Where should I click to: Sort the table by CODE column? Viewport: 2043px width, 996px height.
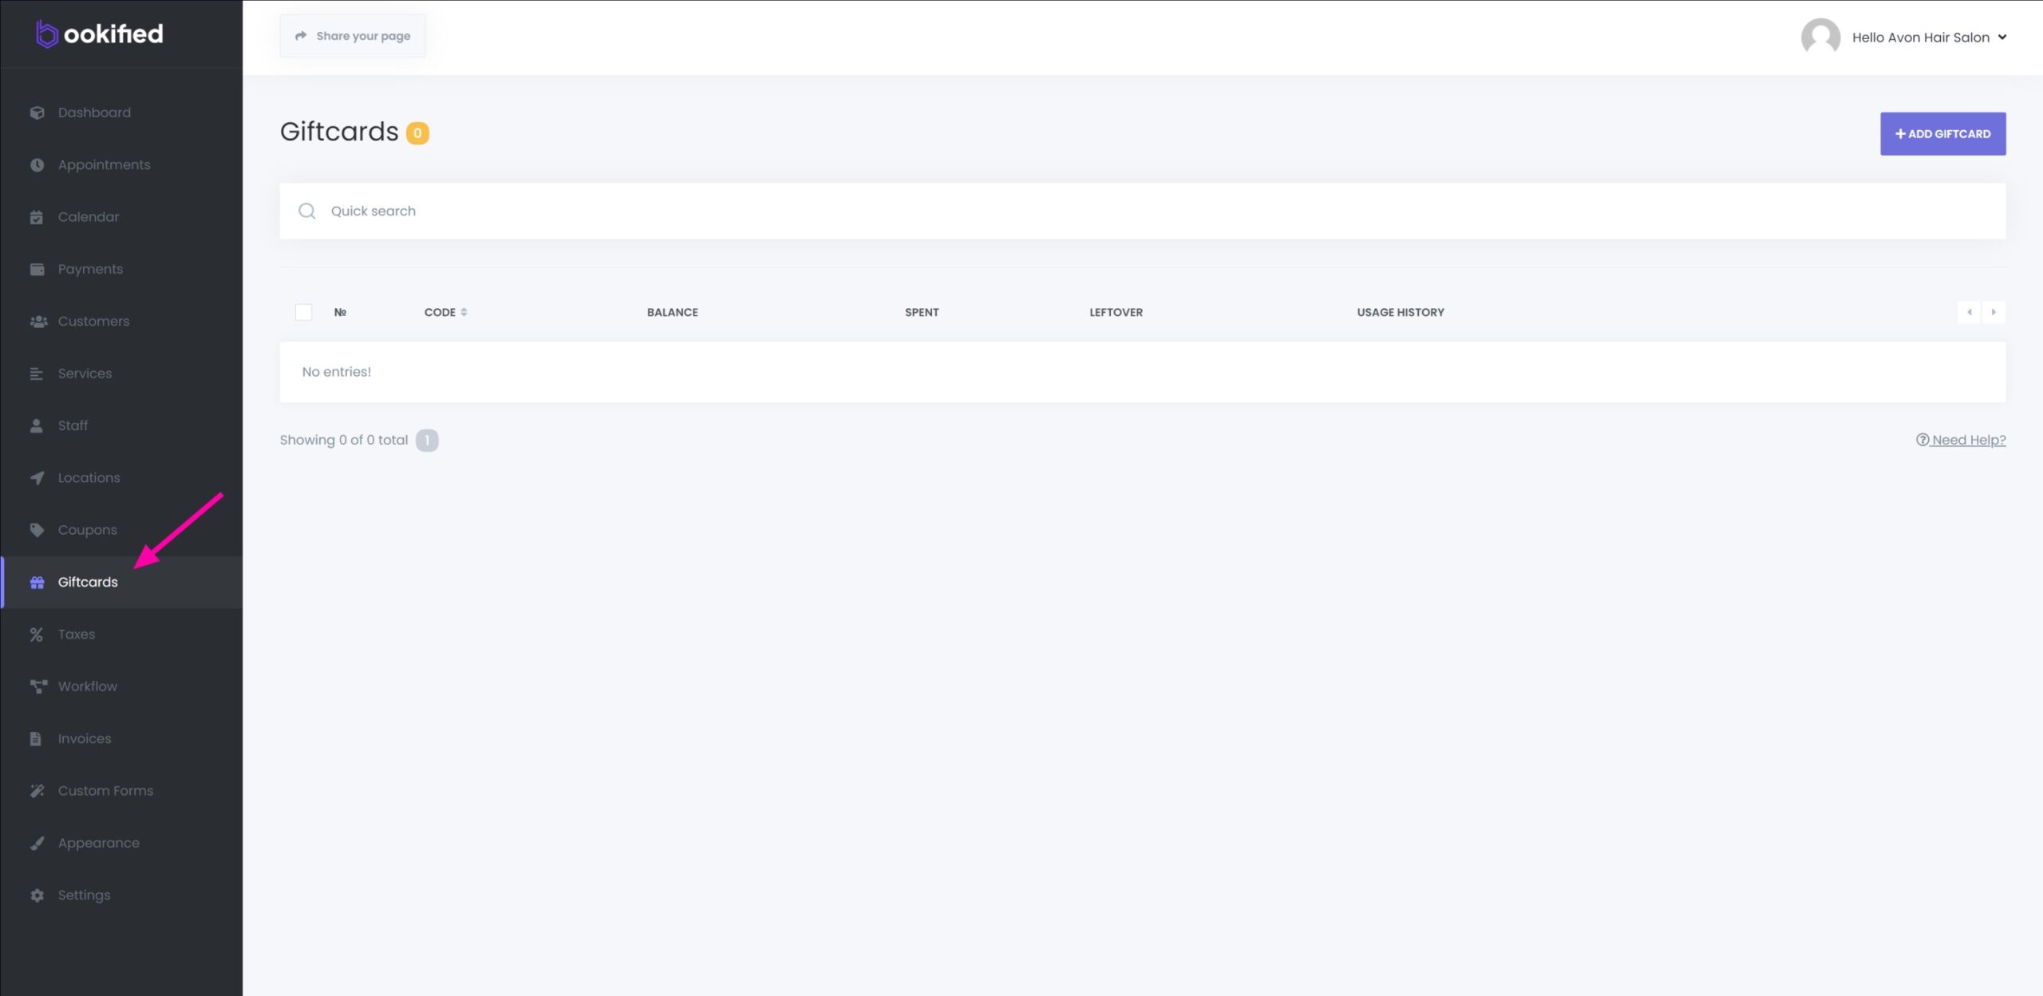click(x=445, y=312)
